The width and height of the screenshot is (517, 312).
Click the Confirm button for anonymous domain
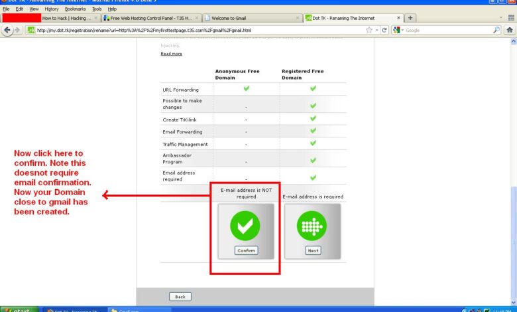pyautogui.click(x=246, y=250)
